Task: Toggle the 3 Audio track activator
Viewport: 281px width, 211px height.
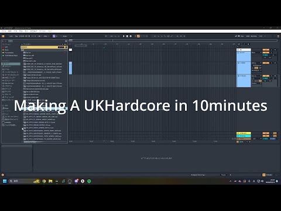Action: (x=266, y=76)
